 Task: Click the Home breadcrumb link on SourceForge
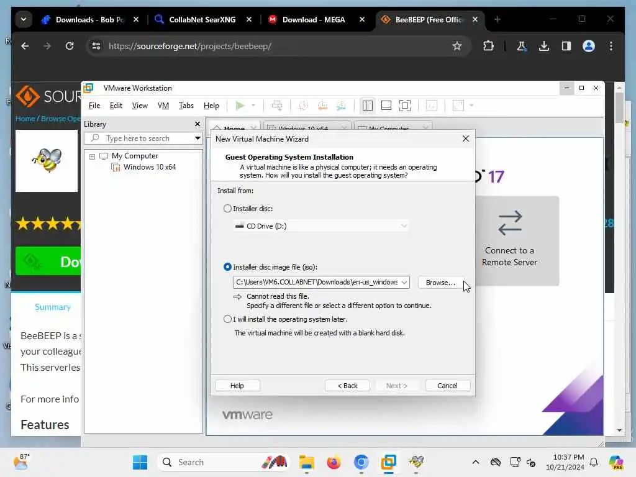25,119
